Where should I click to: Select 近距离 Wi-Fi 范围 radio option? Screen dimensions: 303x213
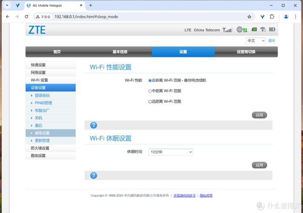(x=150, y=81)
